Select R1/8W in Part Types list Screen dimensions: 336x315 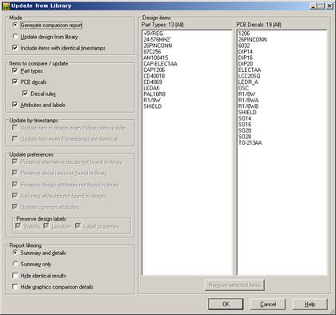point(152,100)
